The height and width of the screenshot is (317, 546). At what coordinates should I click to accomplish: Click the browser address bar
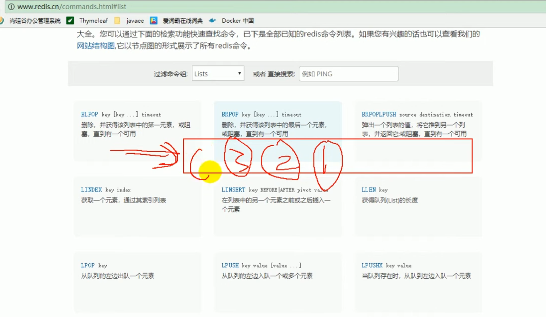pos(235,6)
